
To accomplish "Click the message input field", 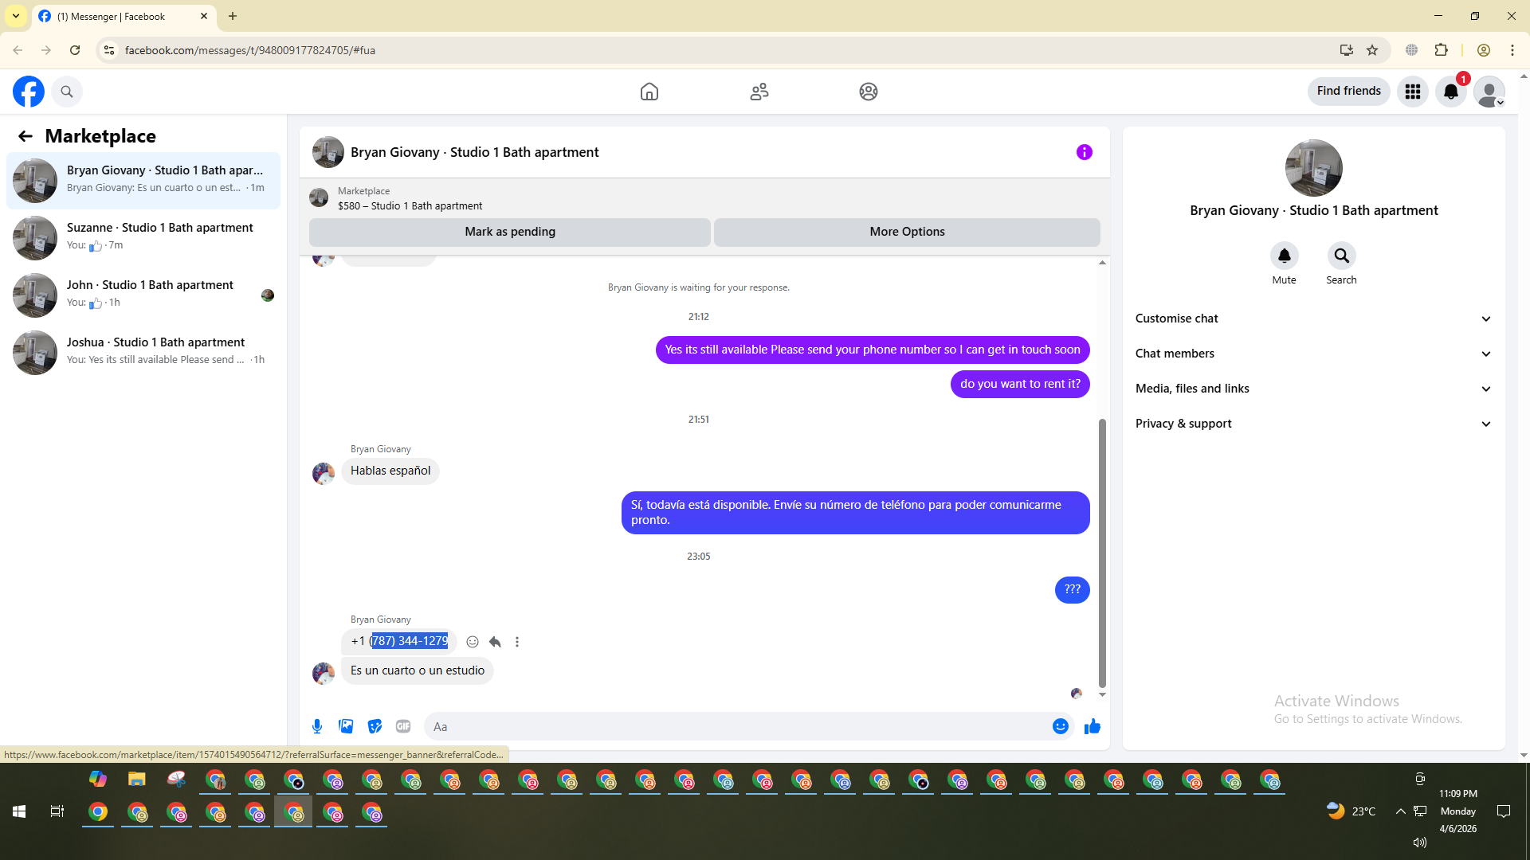I will click(738, 726).
